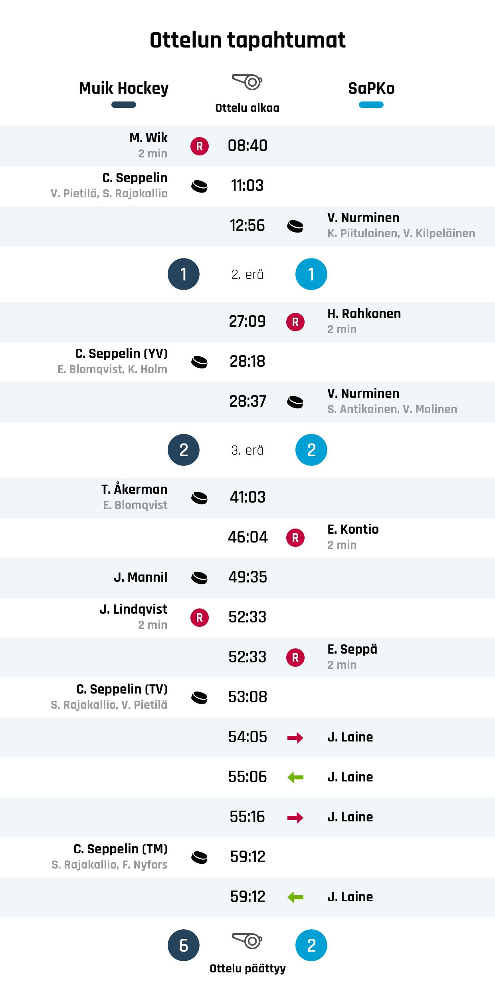
Task: Click the red arrow icon at 54:05
Action: pos(295,737)
